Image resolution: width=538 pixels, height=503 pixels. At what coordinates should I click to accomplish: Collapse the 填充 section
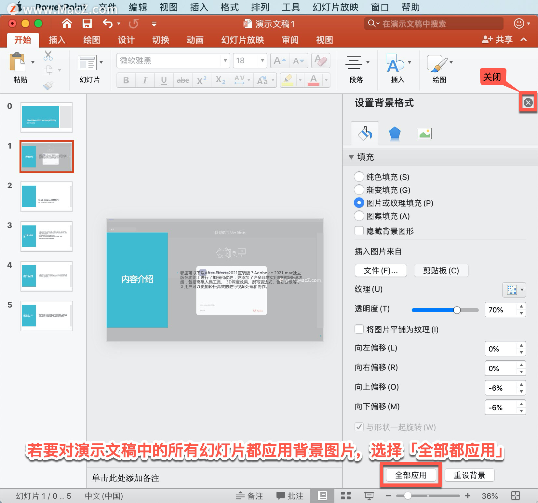[x=351, y=157]
